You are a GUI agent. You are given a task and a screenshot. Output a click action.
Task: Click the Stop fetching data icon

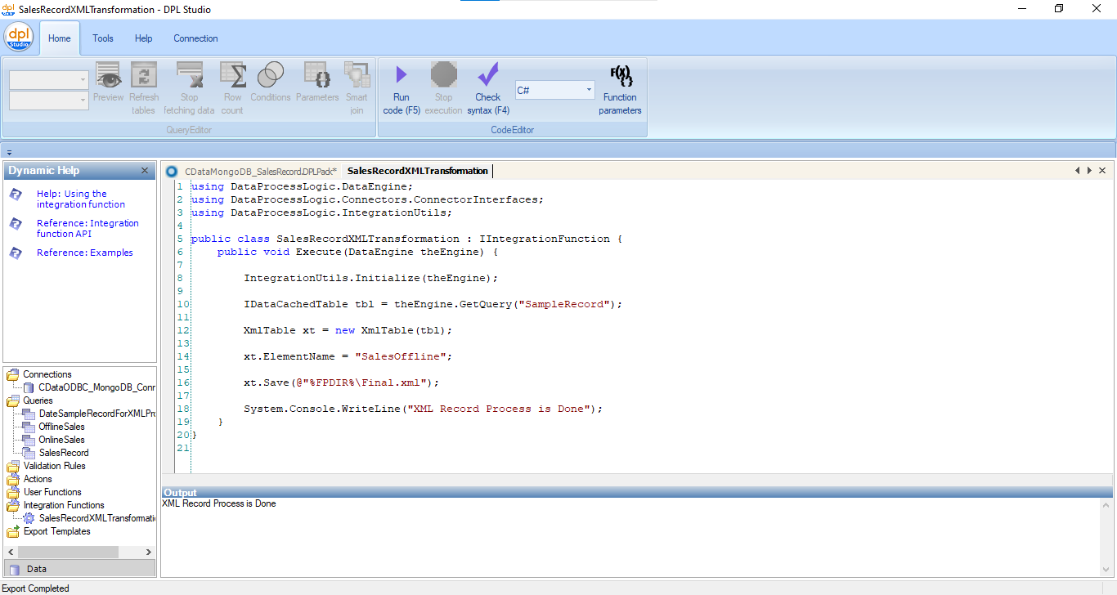point(190,75)
